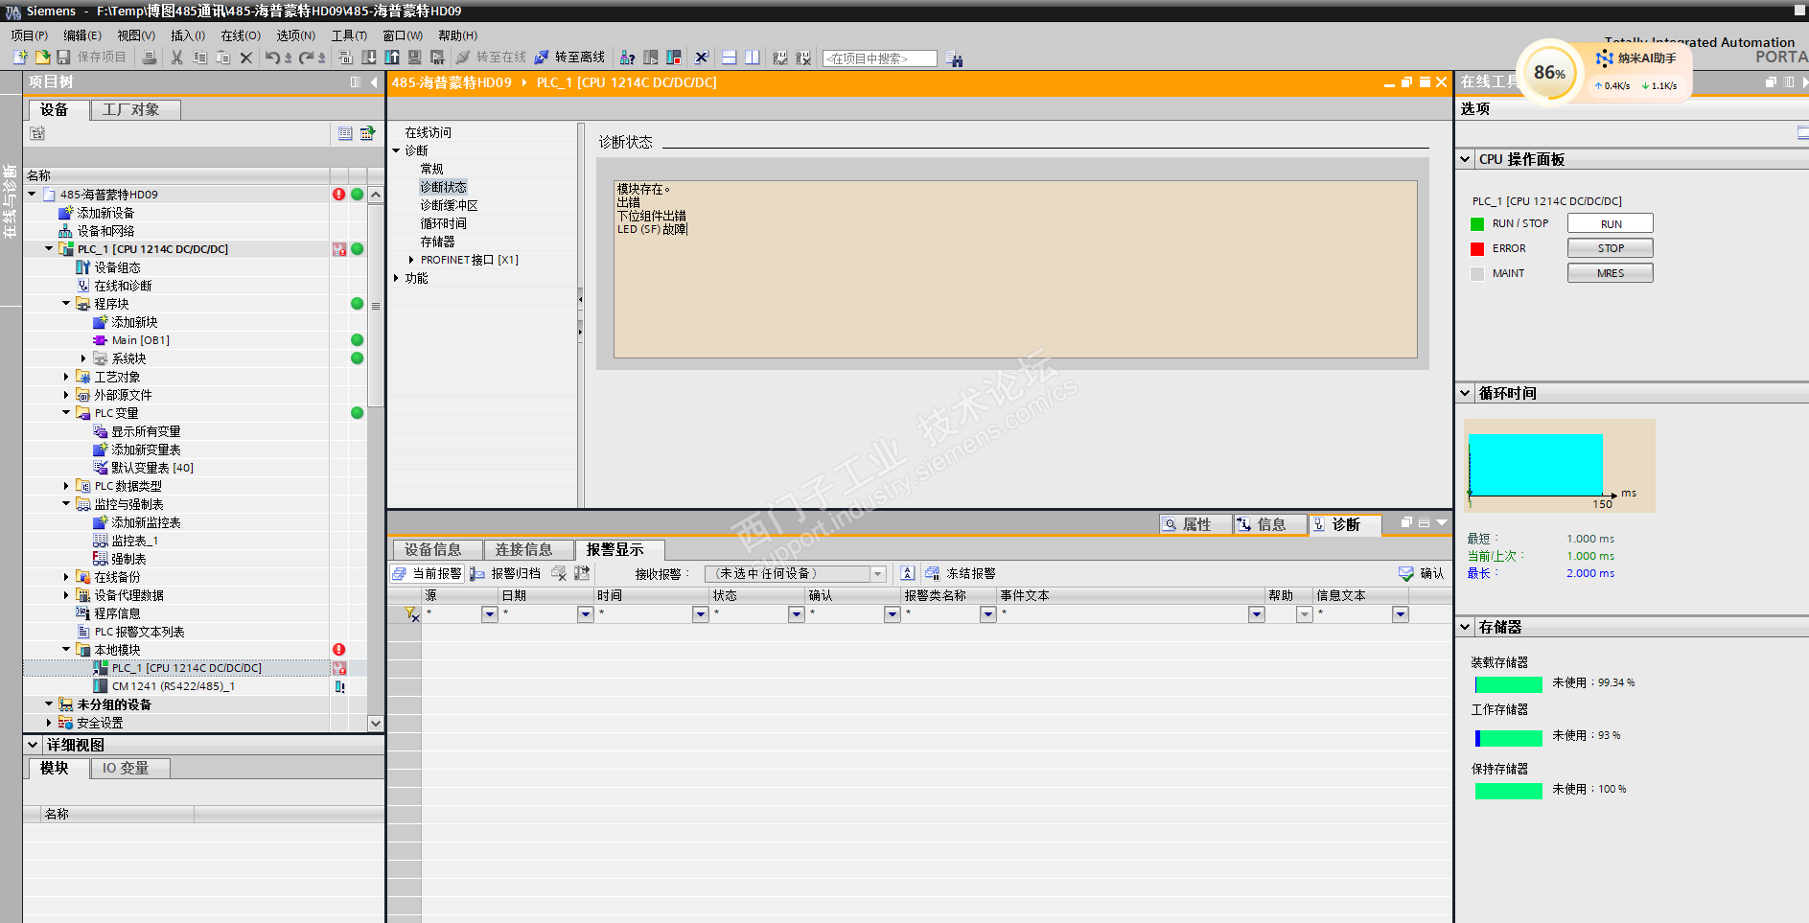Toggle the 冻结报警 freeze alarms button
Image resolution: width=1809 pixels, height=923 pixels.
coord(960,573)
